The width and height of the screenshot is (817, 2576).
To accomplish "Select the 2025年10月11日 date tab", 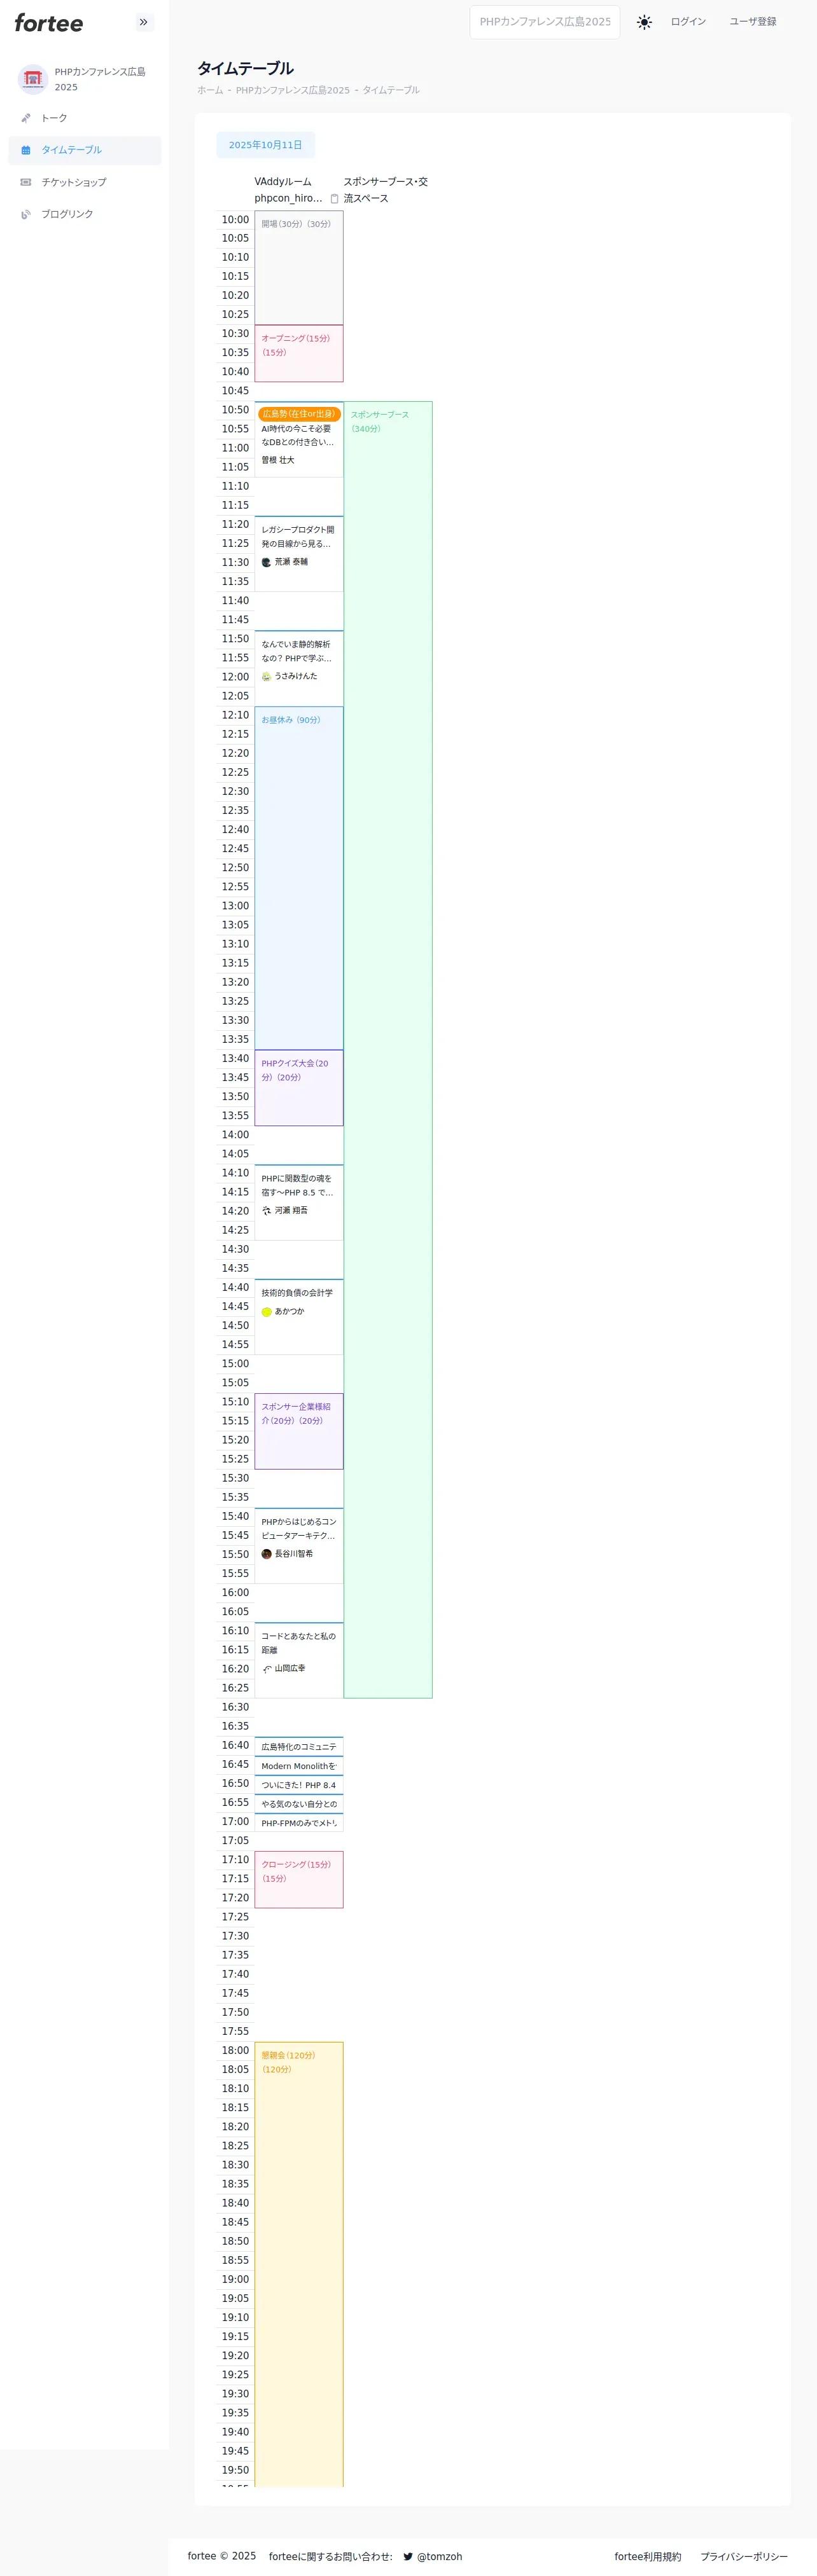I will tap(265, 145).
